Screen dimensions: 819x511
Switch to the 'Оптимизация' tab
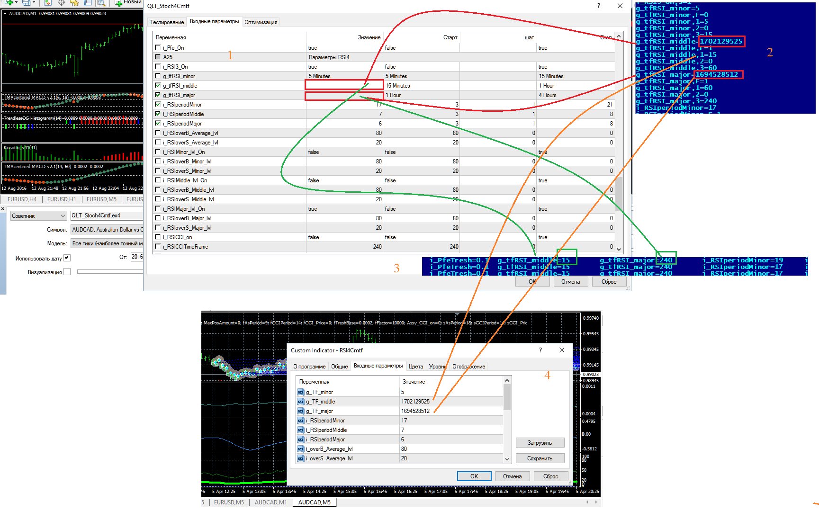coord(261,22)
